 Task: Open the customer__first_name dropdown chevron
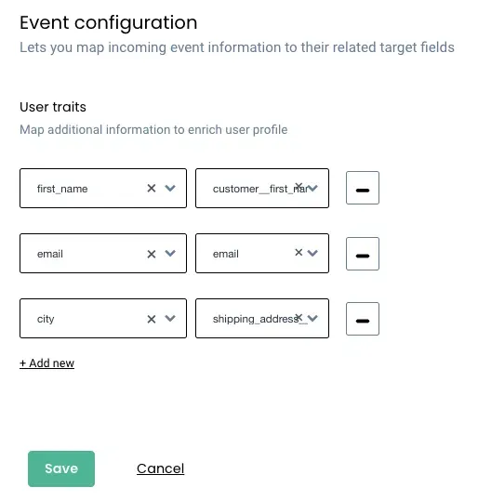coord(312,188)
